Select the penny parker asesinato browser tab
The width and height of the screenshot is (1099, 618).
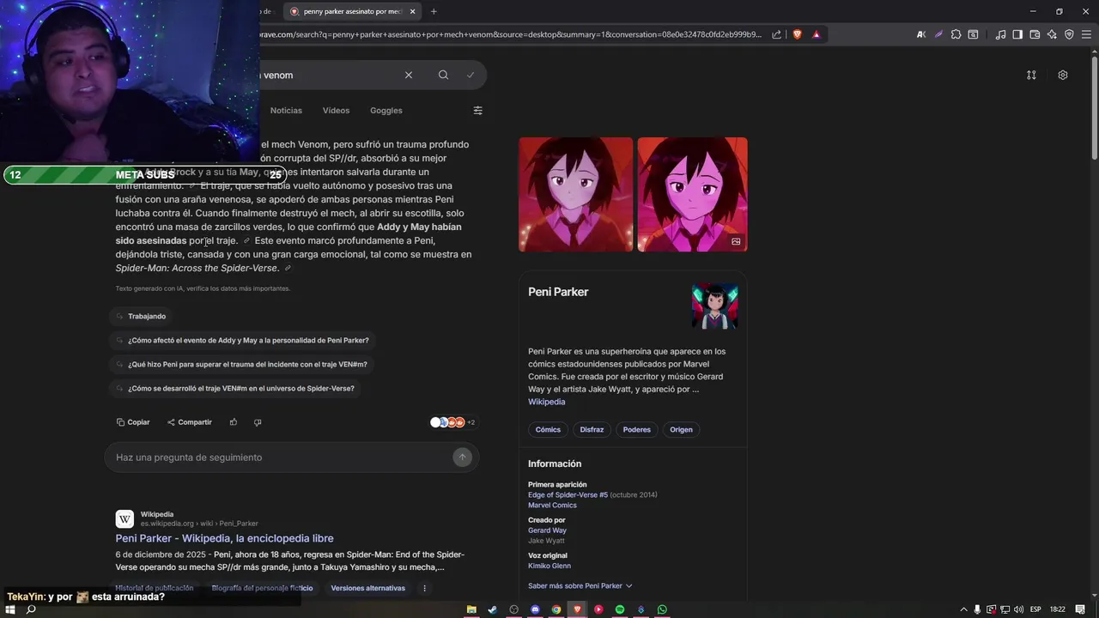click(x=352, y=11)
